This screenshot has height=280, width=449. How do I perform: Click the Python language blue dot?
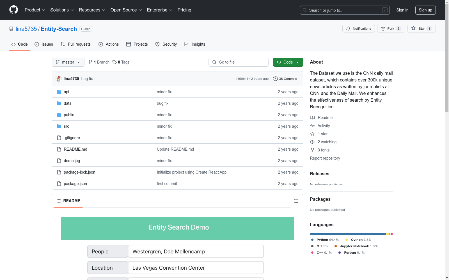[312, 240]
